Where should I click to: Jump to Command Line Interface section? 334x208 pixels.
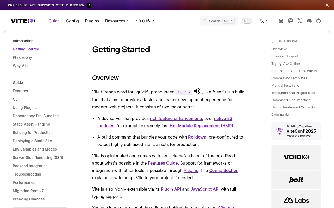pos(291,100)
